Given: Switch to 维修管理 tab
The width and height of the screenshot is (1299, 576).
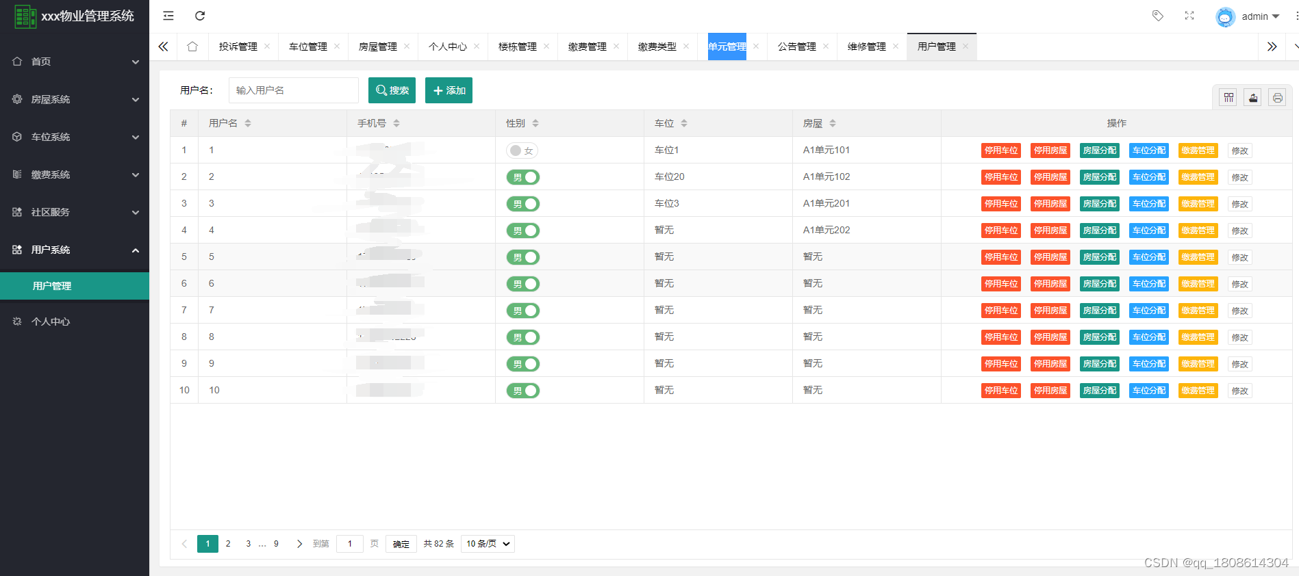Looking at the screenshot, I should pyautogui.click(x=867, y=47).
